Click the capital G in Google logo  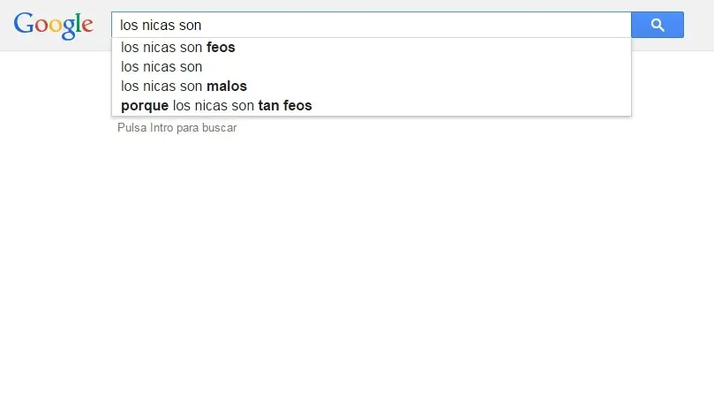click(23, 24)
